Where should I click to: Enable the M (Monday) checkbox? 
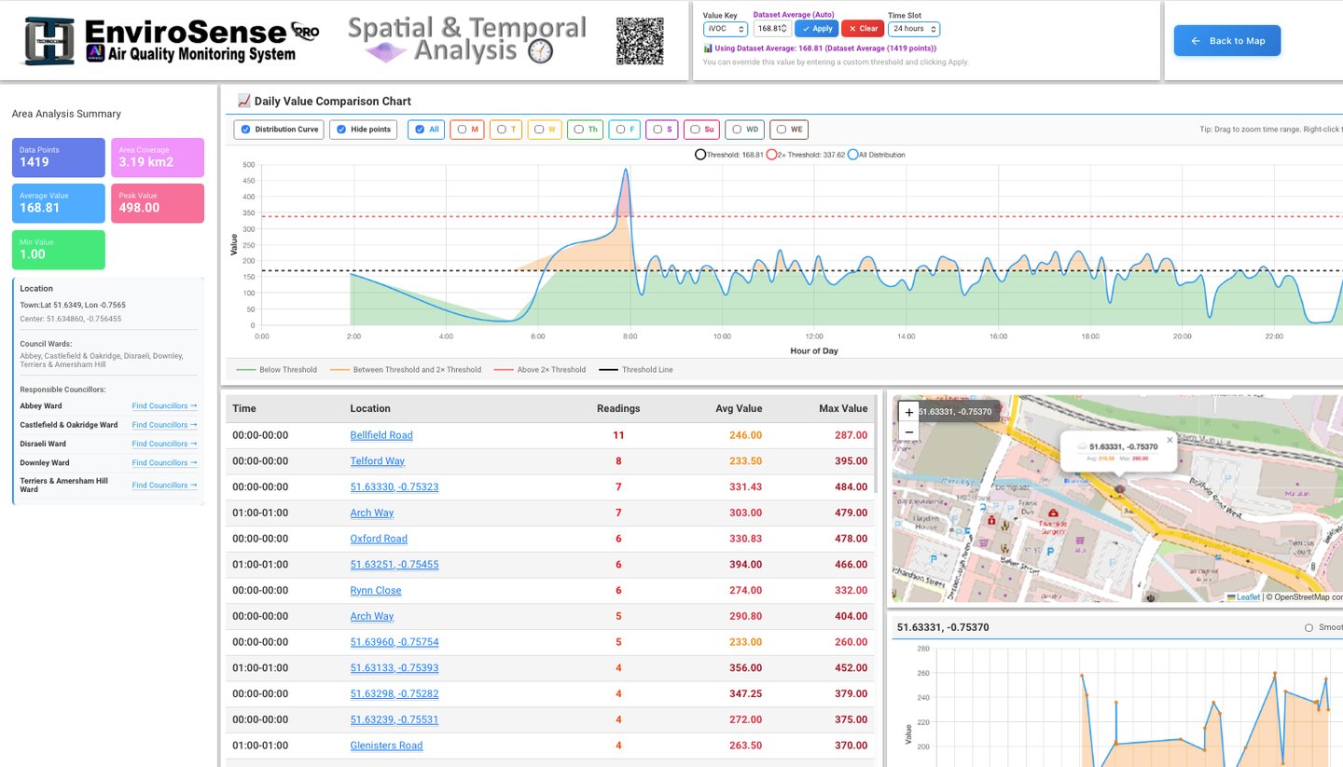coord(462,130)
